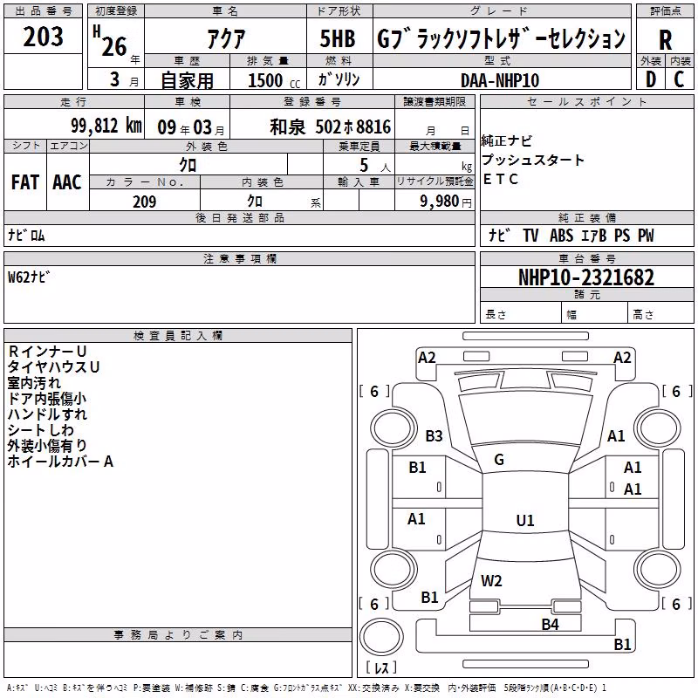698x698 pixels.
Task: Select the fuel type ガソリン
Action: [x=339, y=79]
